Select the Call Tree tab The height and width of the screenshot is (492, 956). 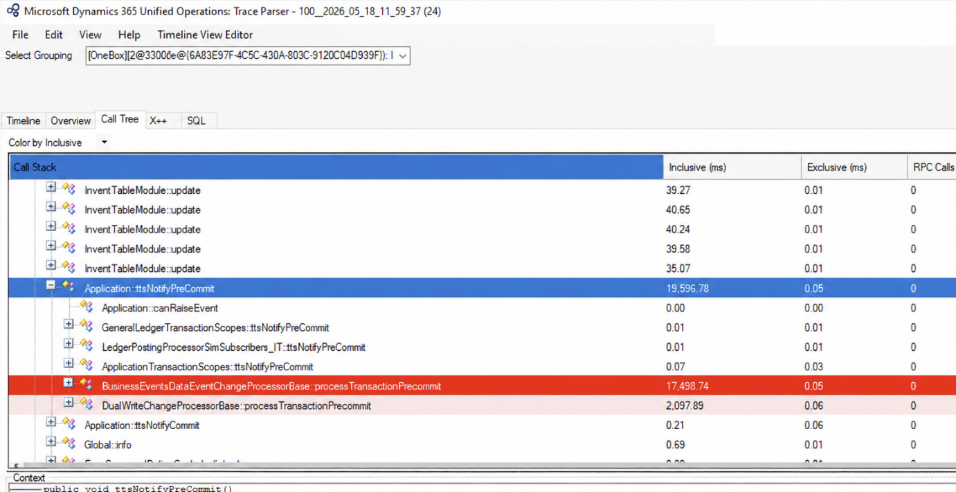coord(120,119)
